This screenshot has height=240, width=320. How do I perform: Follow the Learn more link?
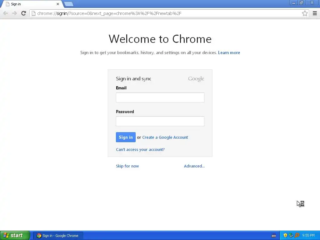pyautogui.click(x=229, y=52)
